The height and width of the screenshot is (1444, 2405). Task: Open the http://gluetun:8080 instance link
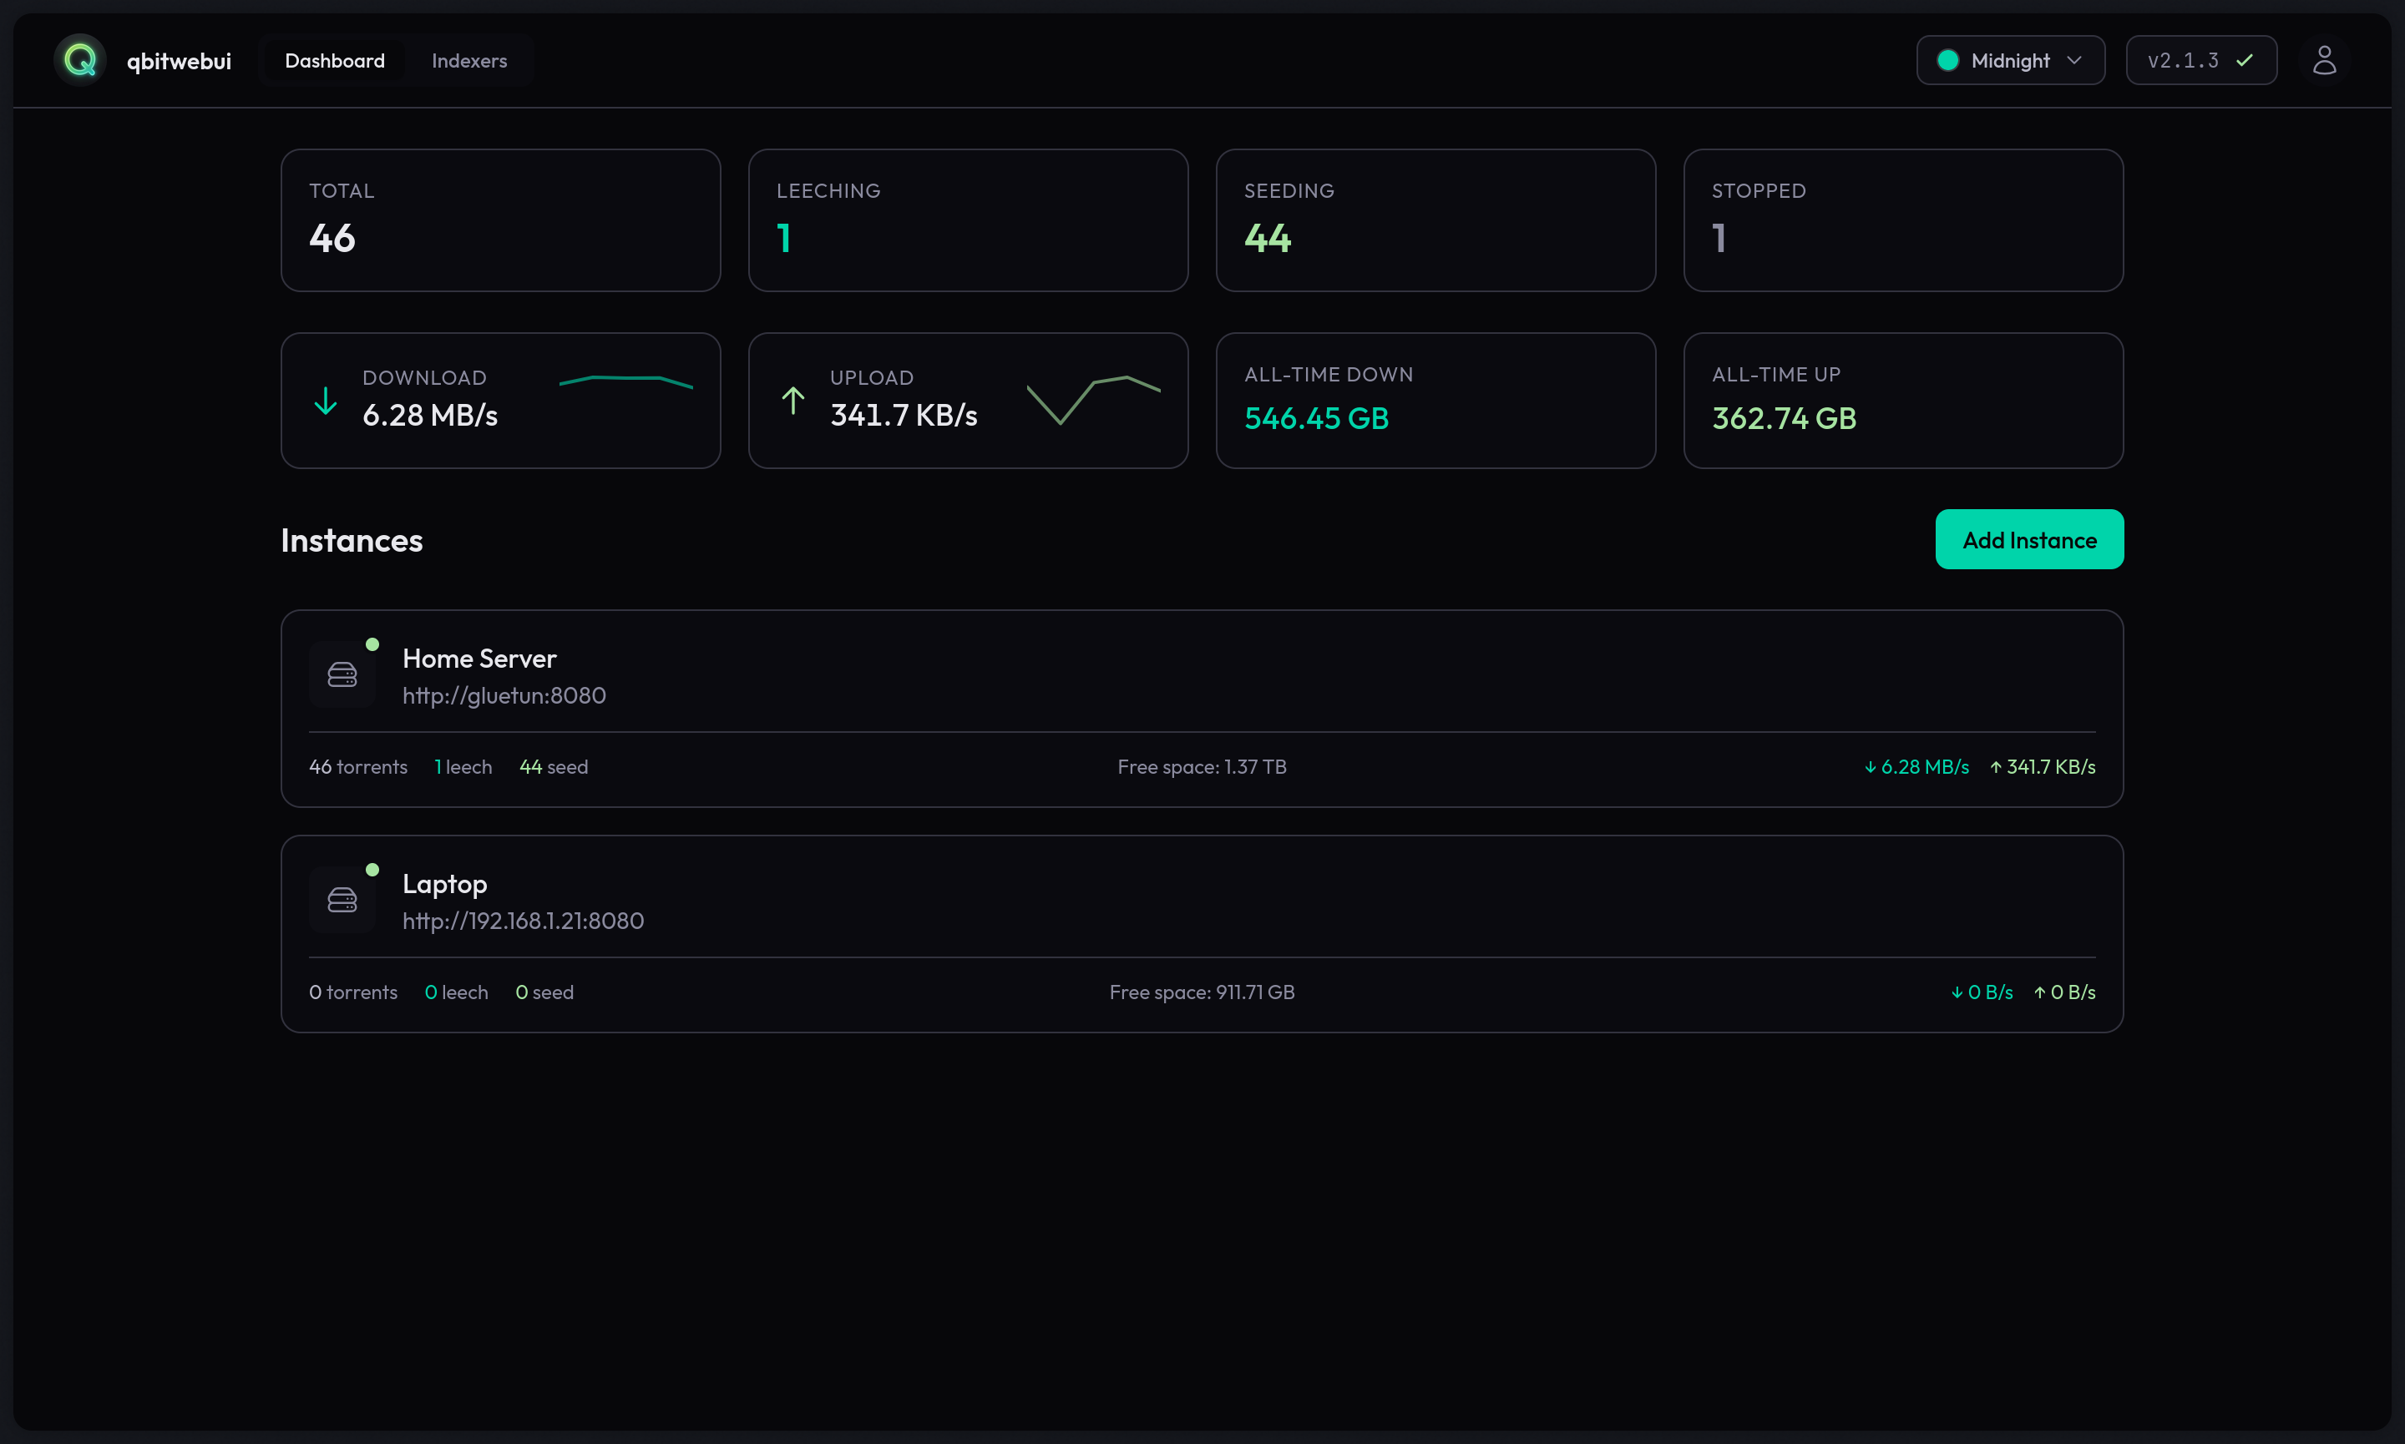(x=504, y=694)
